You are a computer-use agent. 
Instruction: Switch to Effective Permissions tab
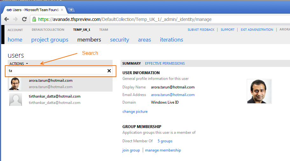point(165,63)
